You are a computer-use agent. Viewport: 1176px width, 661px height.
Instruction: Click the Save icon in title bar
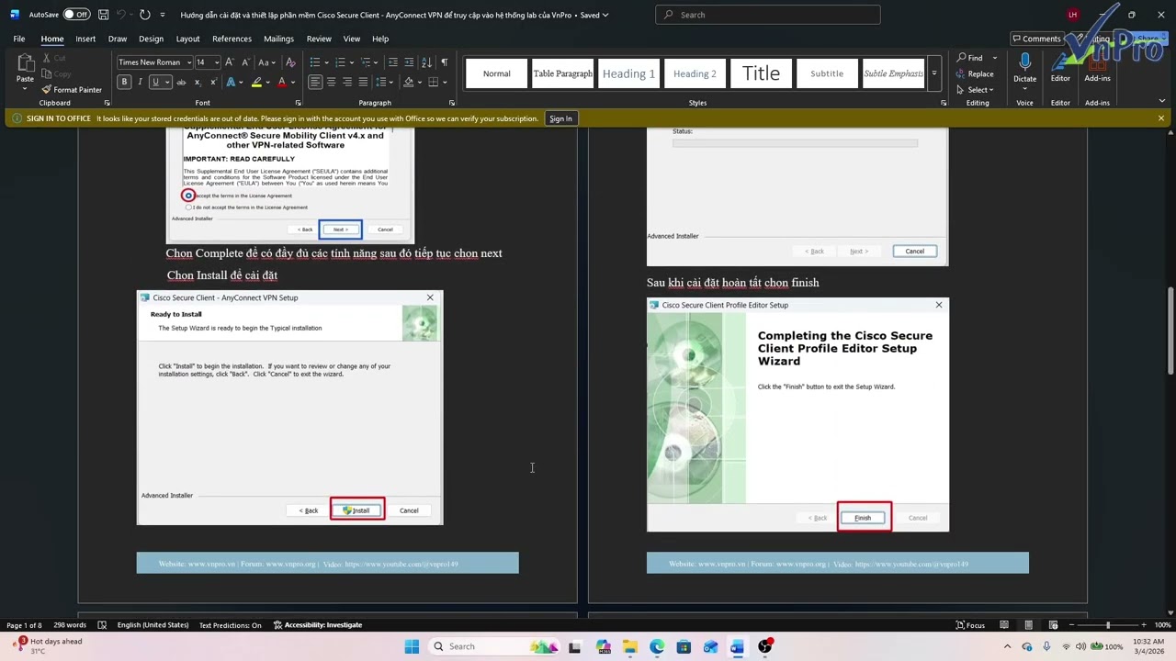tap(103, 15)
